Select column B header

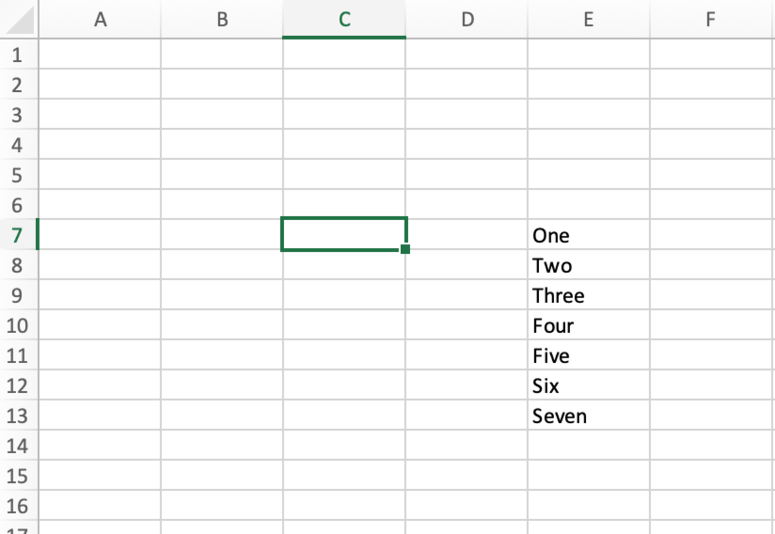(222, 20)
